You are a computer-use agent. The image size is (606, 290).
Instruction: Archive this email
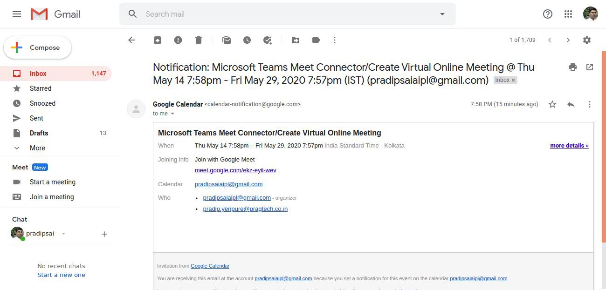158,40
